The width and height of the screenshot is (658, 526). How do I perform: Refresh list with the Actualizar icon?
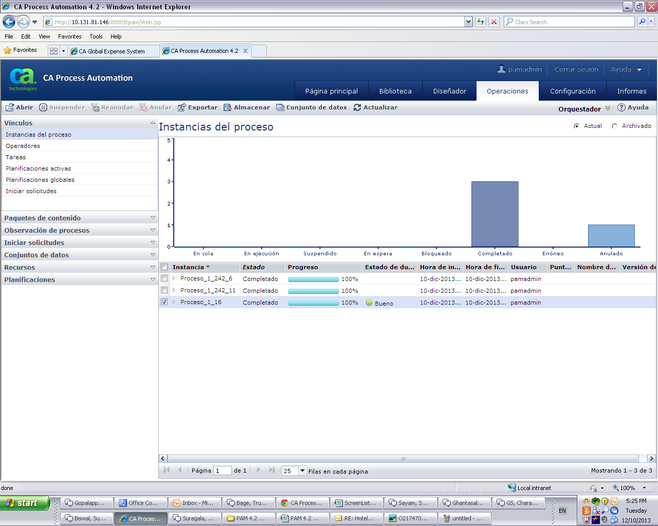[357, 107]
